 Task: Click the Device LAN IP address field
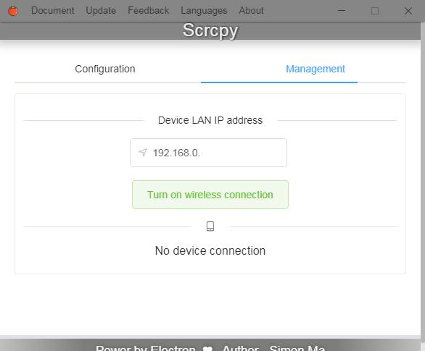tap(208, 153)
